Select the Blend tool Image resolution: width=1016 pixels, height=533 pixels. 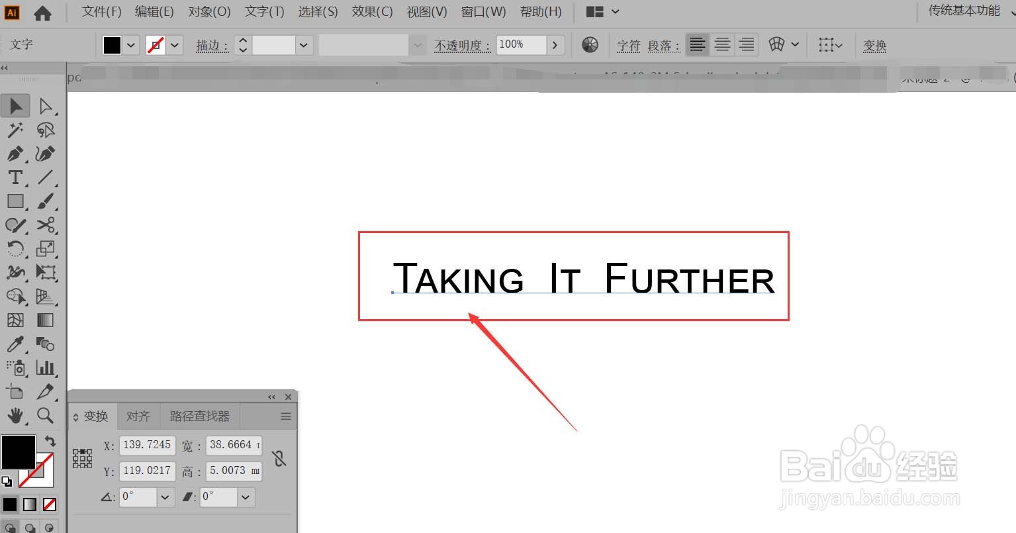click(x=46, y=344)
